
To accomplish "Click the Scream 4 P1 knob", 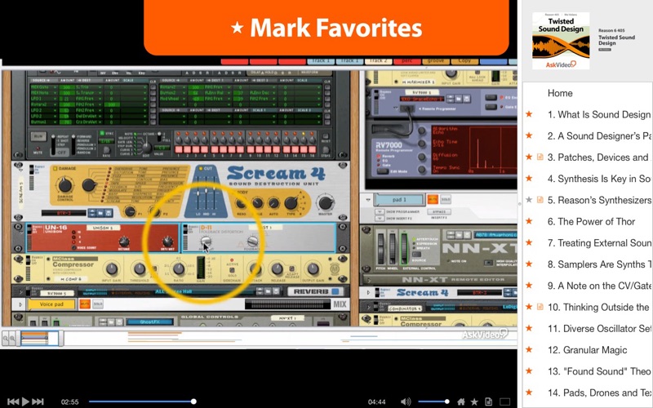I will coord(130,211).
